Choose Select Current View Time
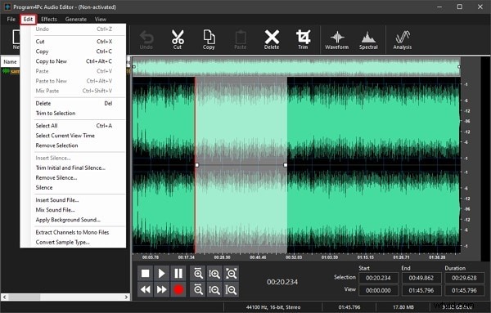 pos(73,136)
